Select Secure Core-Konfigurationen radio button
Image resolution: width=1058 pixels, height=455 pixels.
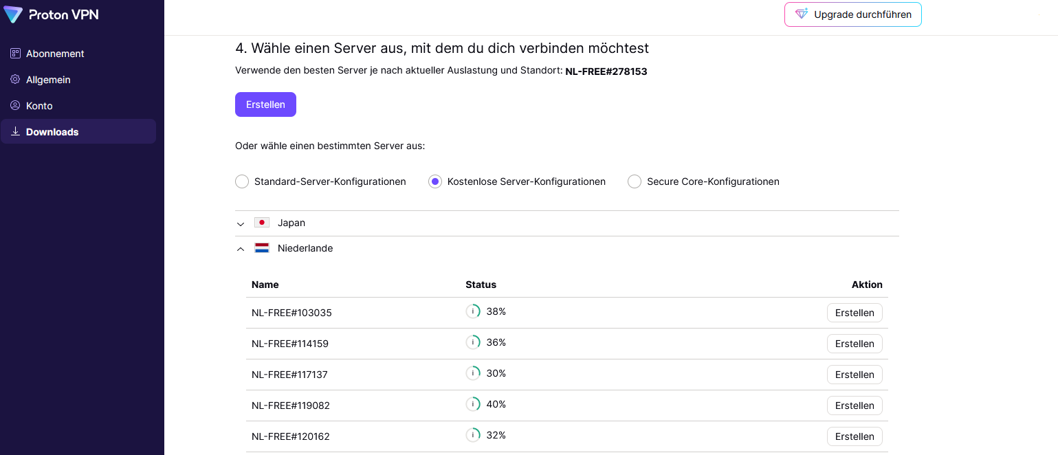[635, 181]
